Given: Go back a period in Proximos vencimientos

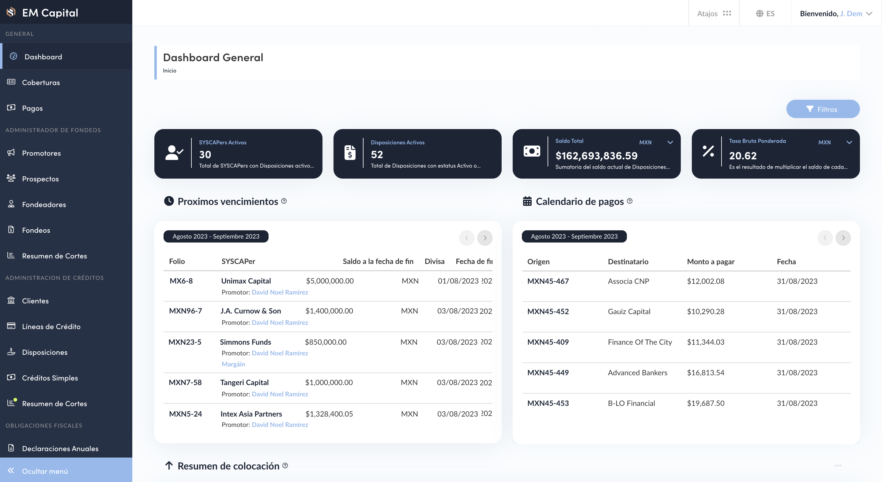Looking at the screenshot, I should tap(466, 238).
